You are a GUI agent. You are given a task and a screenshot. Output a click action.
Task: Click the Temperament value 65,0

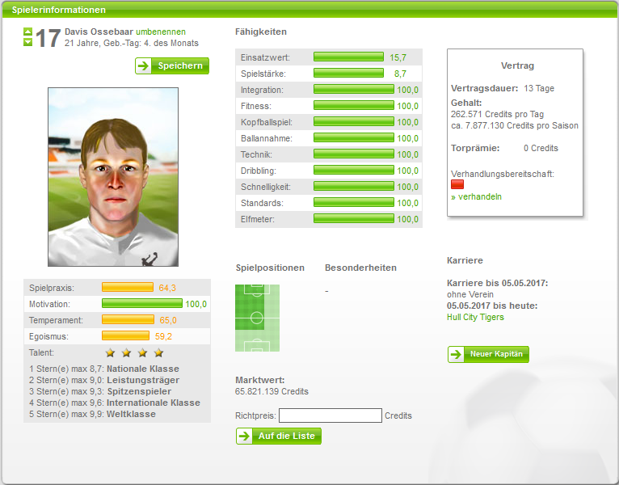tap(168, 320)
